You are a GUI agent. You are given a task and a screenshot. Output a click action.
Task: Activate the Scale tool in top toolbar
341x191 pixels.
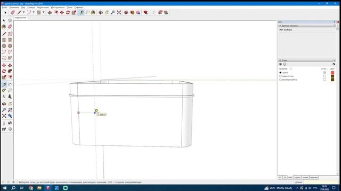74,13
